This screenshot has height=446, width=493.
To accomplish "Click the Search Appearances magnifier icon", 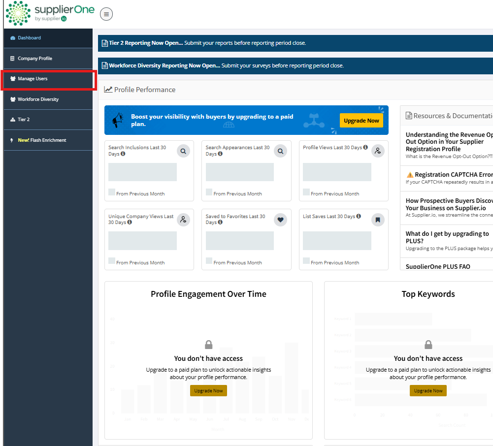I will [x=280, y=152].
